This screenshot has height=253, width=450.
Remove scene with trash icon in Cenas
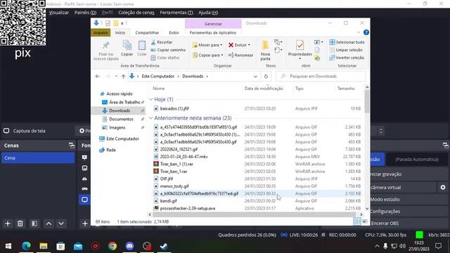click(x=20, y=223)
